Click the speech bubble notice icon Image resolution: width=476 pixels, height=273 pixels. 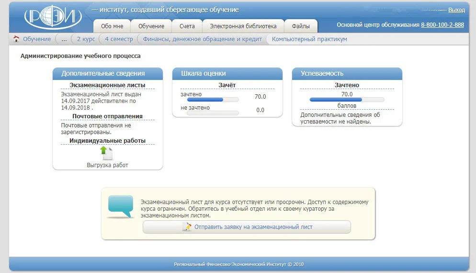pyautogui.click(x=121, y=207)
